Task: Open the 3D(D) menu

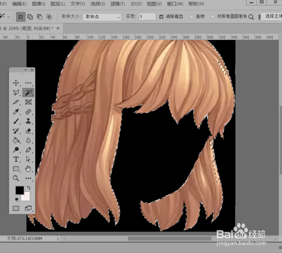Action: pos(136,4)
